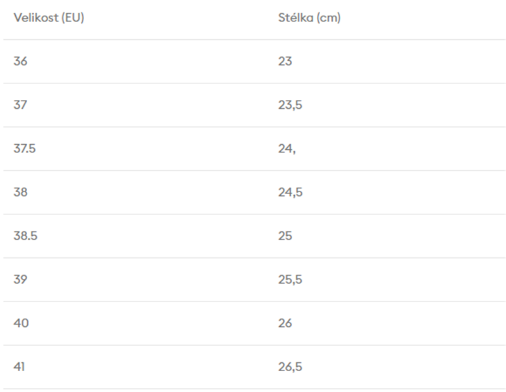
Task: Click the Stélka (cm) column header
Action: [309, 18]
